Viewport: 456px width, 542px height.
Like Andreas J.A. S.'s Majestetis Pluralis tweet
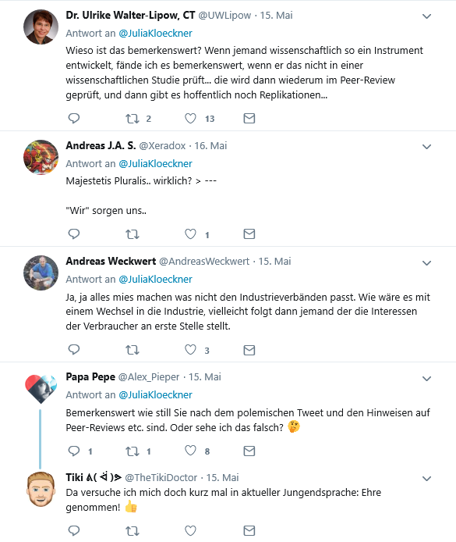pyautogui.click(x=190, y=234)
